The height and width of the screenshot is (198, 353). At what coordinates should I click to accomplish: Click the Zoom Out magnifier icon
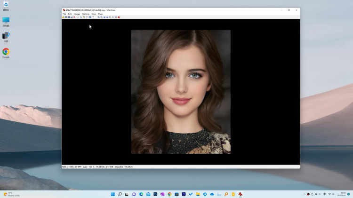[x=102, y=17]
